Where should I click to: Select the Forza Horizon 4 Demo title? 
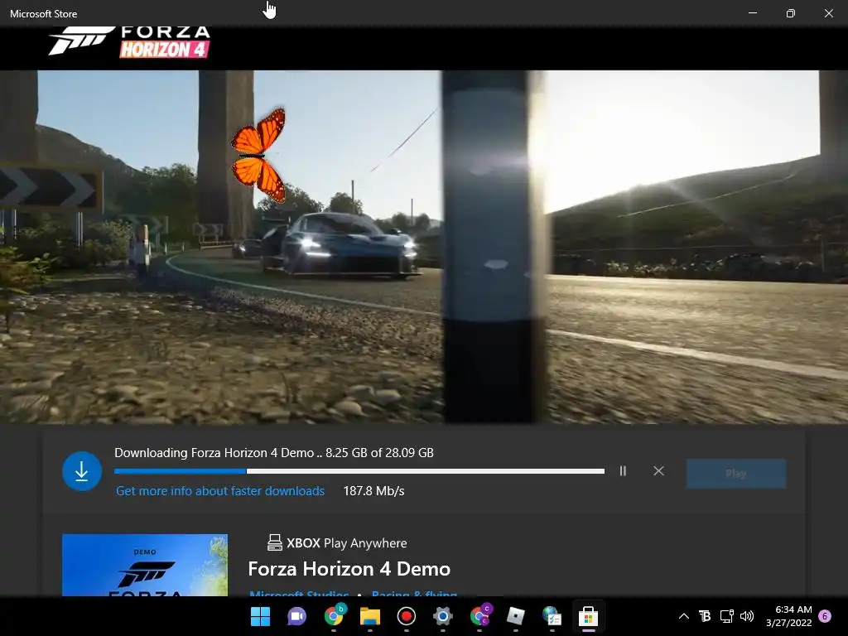(349, 569)
